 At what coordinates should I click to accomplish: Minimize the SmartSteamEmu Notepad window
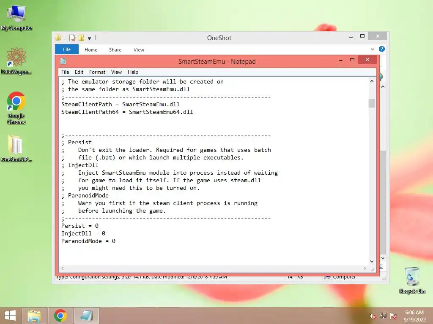click(341, 60)
